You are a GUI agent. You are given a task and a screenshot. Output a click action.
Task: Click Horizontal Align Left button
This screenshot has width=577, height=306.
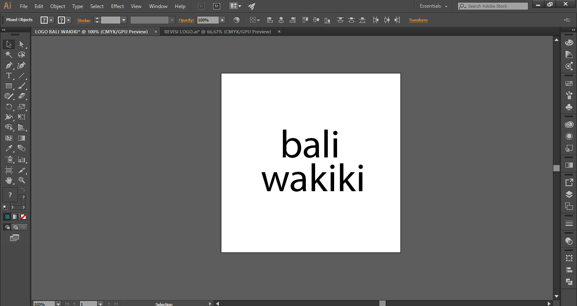click(x=270, y=20)
